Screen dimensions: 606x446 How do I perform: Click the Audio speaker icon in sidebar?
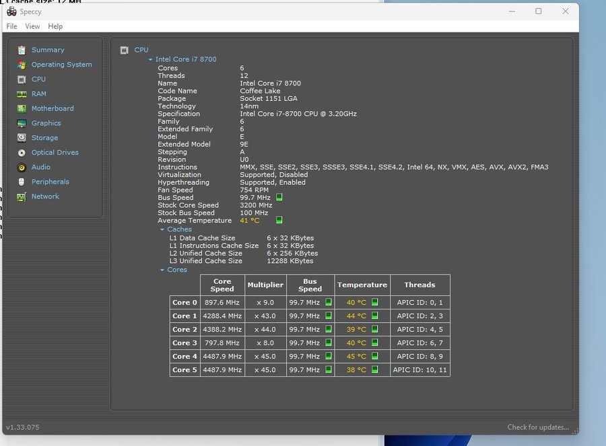pos(22,168)
